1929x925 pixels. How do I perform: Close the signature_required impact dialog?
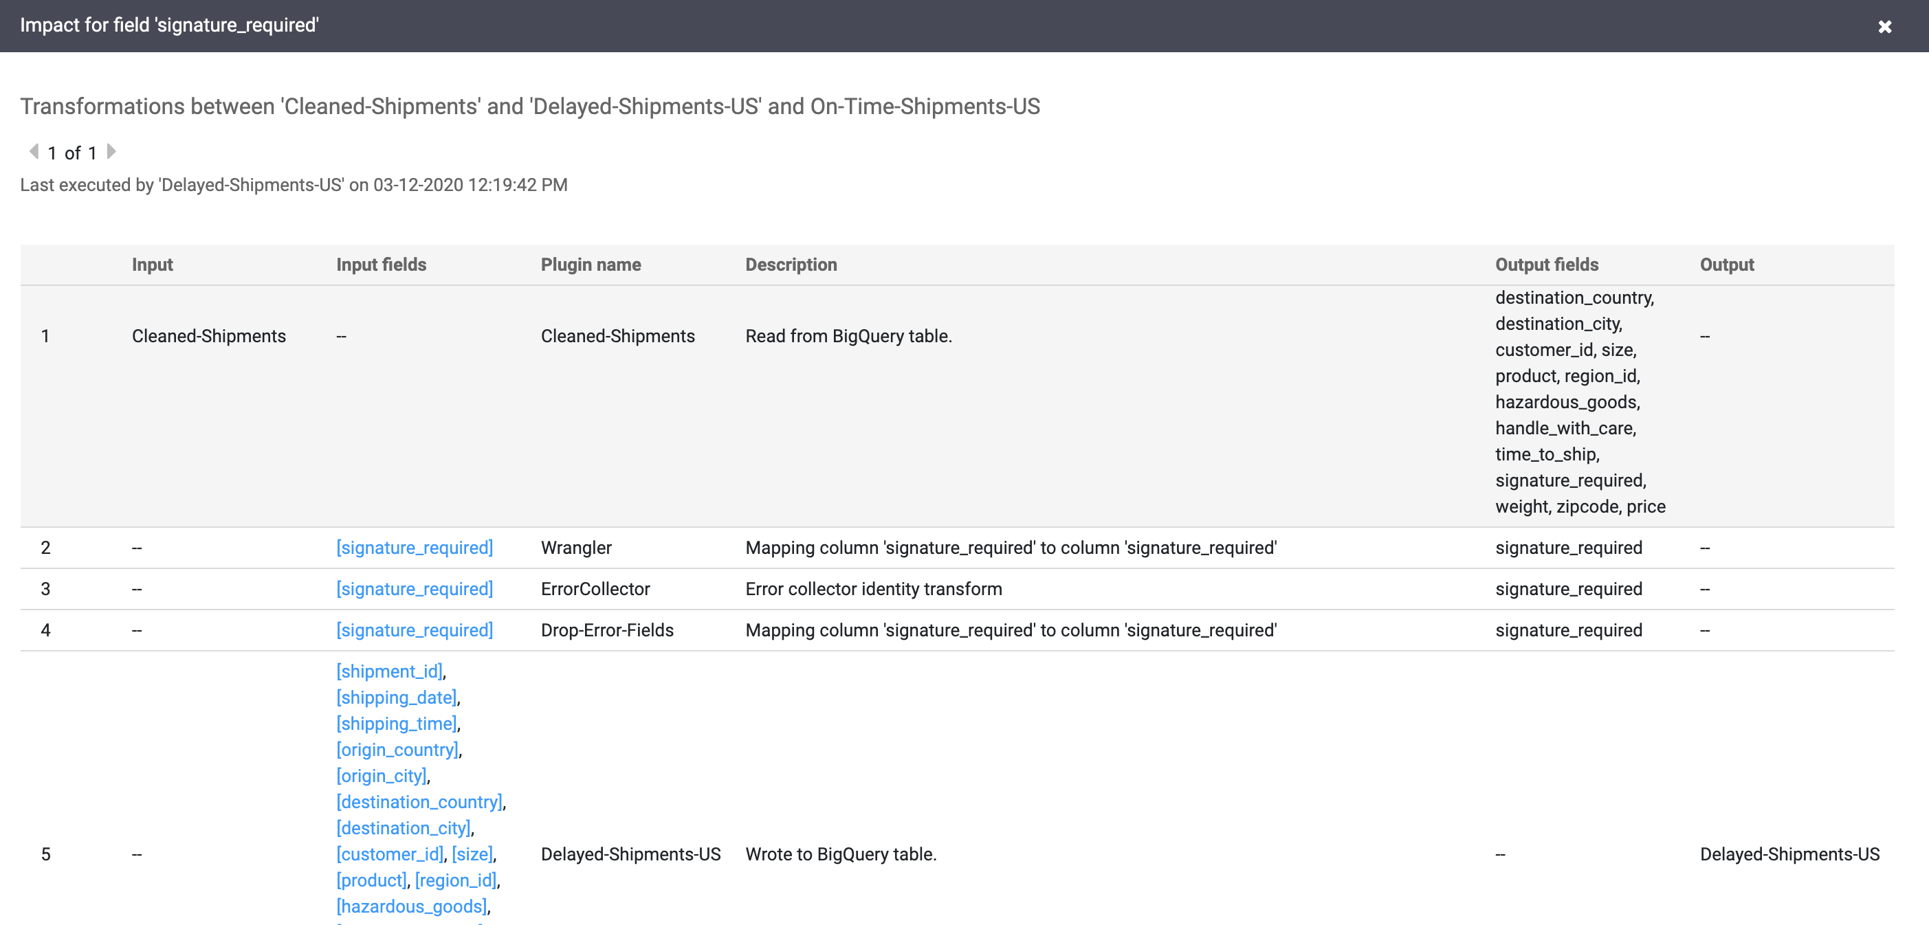1884,27
